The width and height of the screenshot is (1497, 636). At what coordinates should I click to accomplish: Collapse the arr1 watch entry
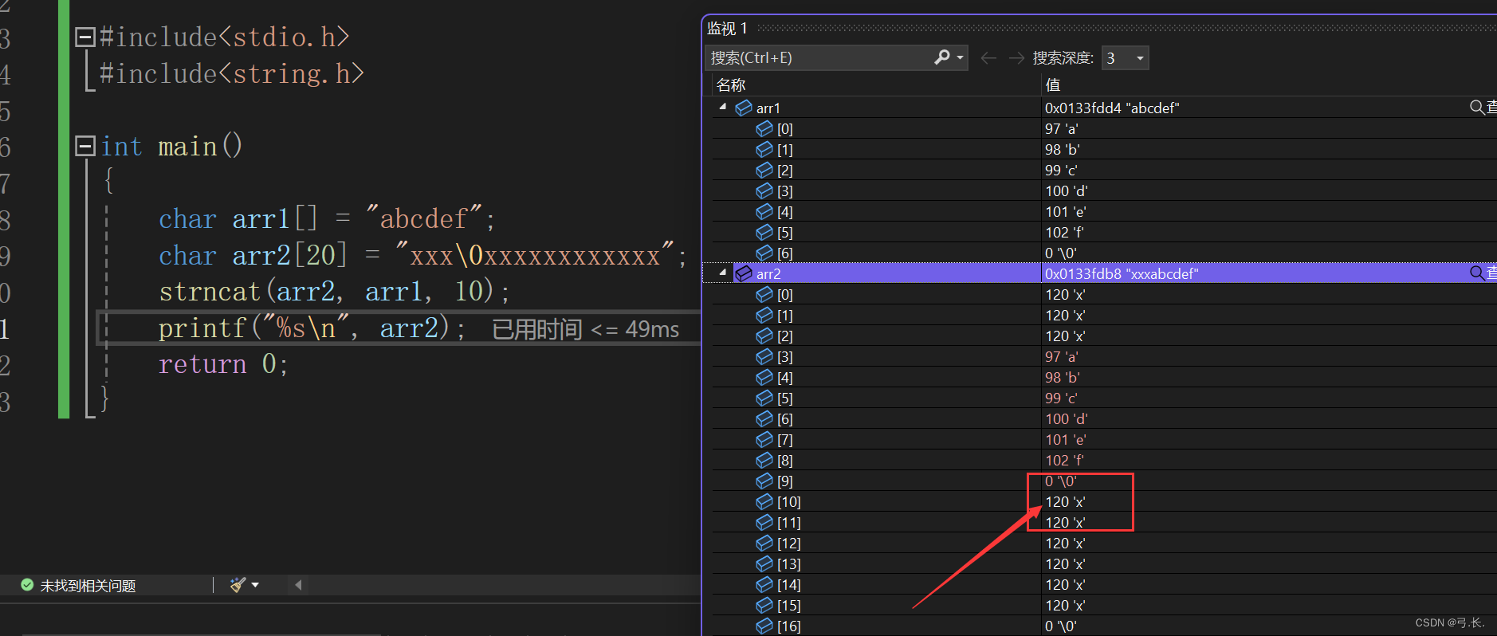pyautogui.click(x=723, y=107)
